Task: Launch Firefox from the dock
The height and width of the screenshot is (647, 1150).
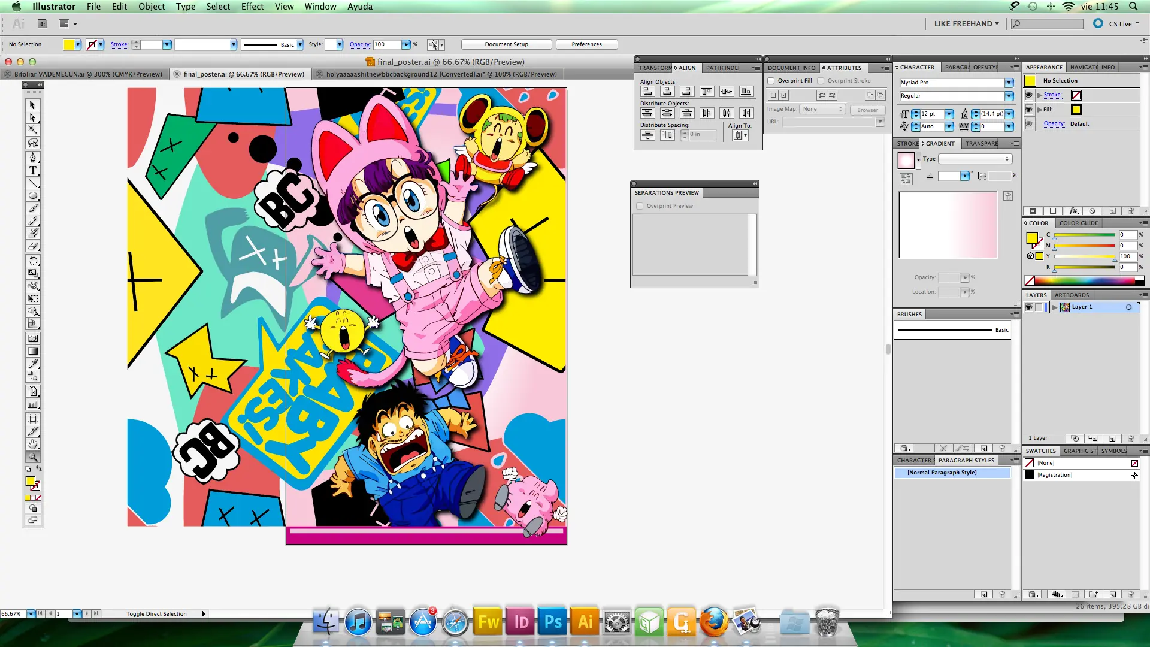Action: click(713, 622)
